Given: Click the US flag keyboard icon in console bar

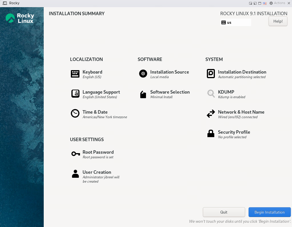Looking at the screenshot, I should 265,3.
